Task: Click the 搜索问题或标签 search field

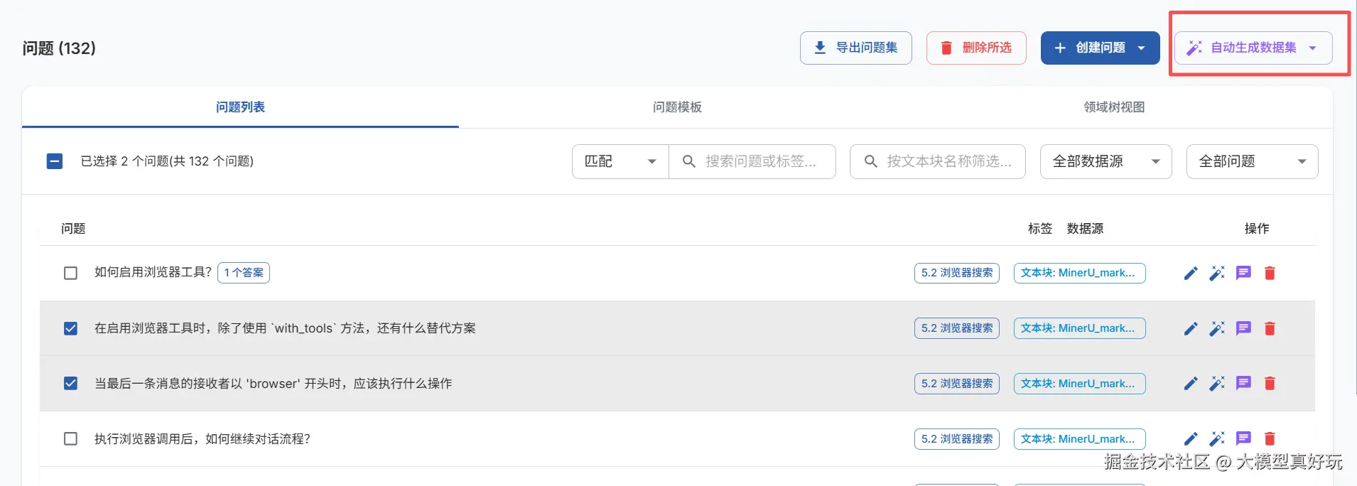Action: pos(760,162)
